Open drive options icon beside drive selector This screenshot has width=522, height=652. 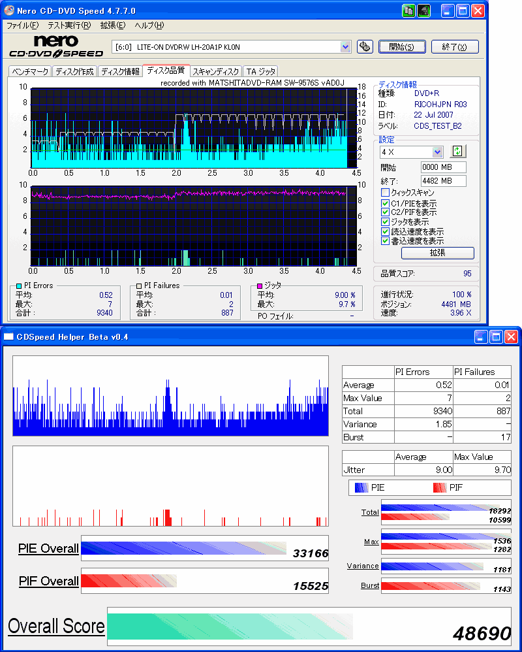click(365, 46)
